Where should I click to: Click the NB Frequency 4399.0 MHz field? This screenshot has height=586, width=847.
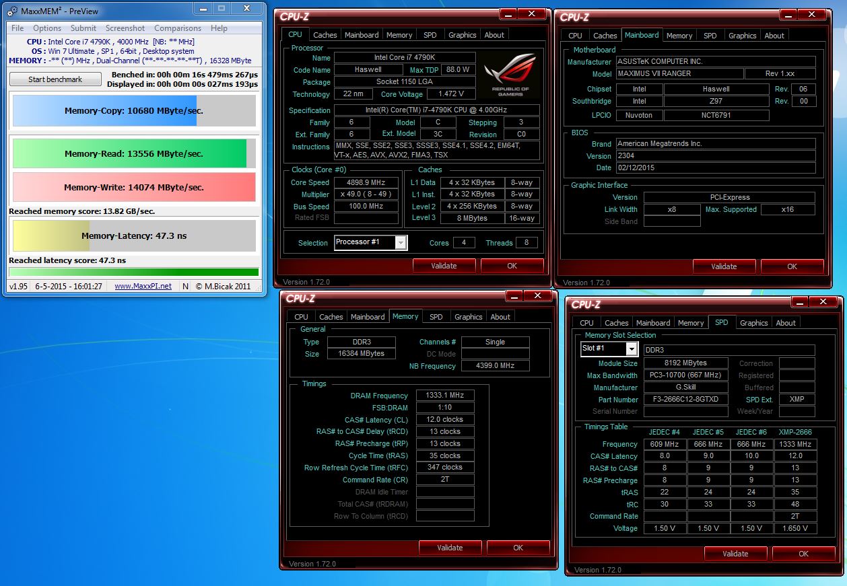[x=496, y=366]
